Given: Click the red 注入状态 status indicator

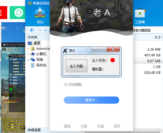Looking at the screenshot, I should tap(113, 60).
